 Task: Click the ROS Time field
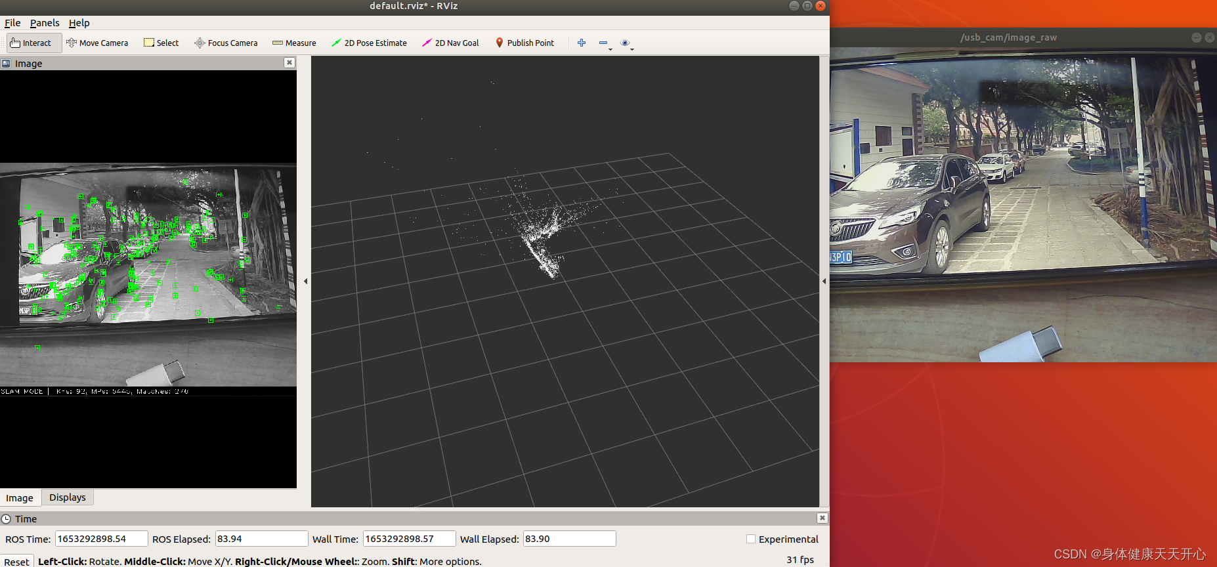click(x=101, y=539)
